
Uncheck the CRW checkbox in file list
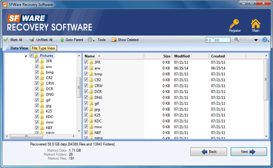coord(86,85)
